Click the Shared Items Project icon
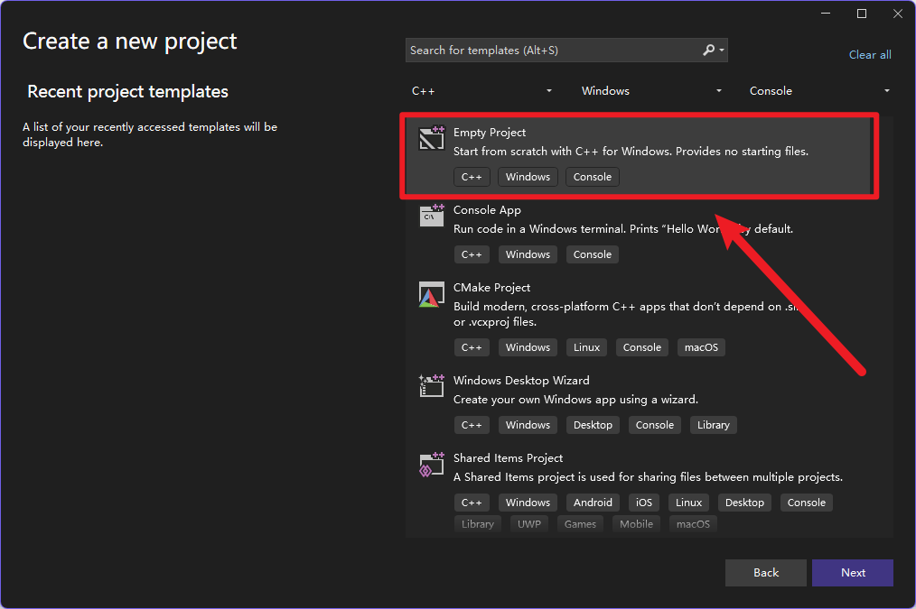Screen dimensions: 916x609 tap(432, 465)
